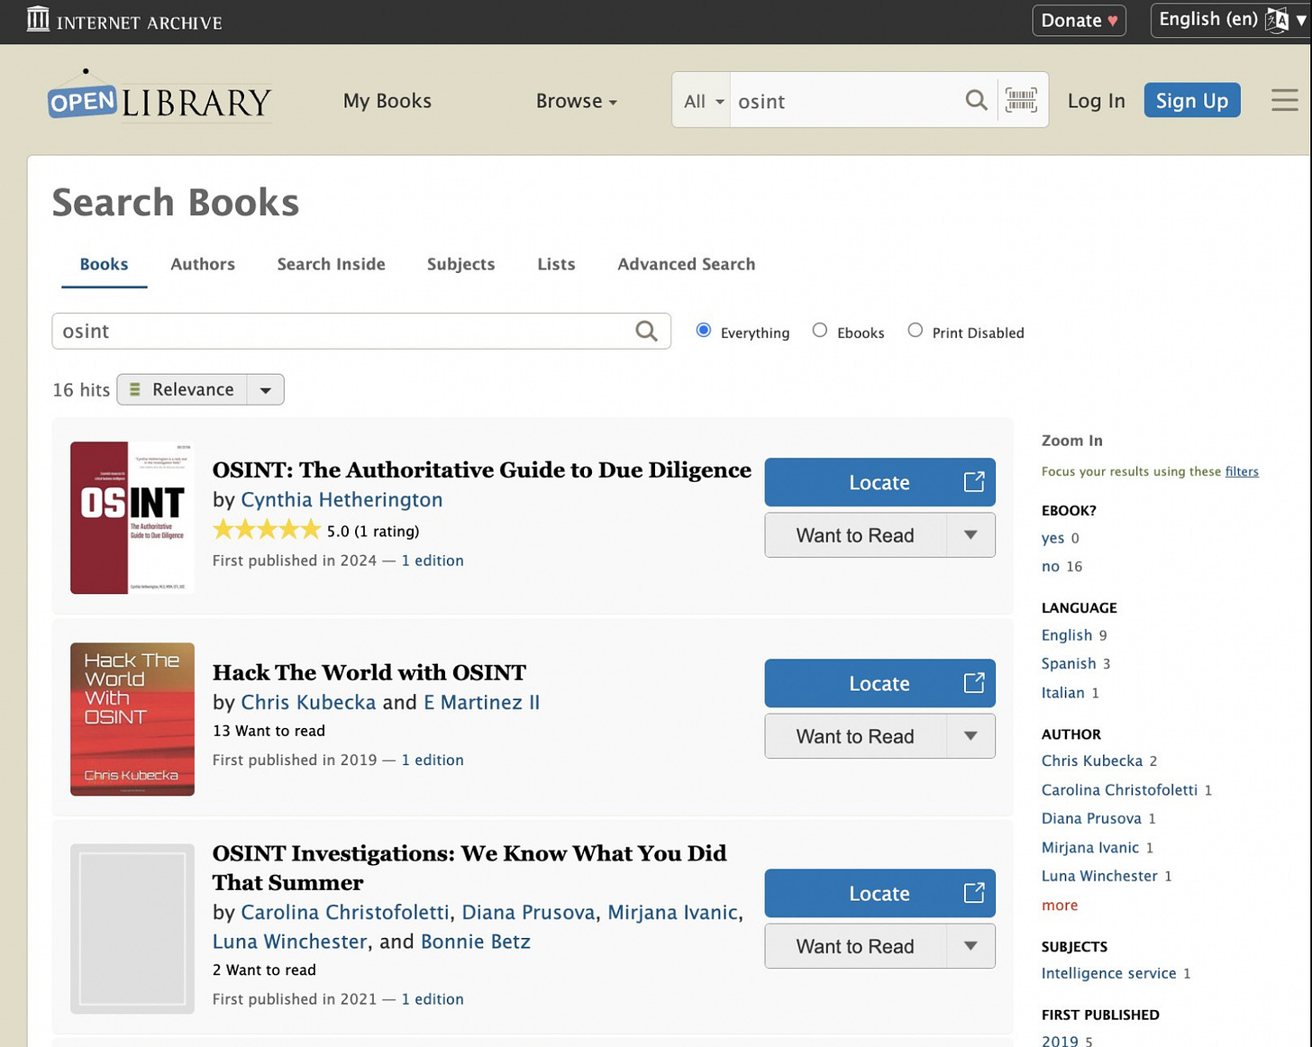This screenshot has height=1047, width=1312.
Task: Filter language by English
Action: point(1067,635)
